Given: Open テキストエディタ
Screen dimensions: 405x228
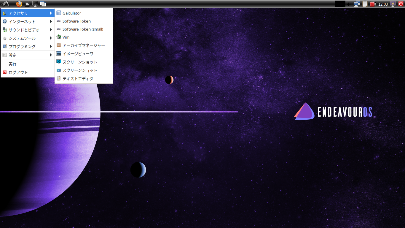Looking at the screenshot, I should [x=84, y=79].
